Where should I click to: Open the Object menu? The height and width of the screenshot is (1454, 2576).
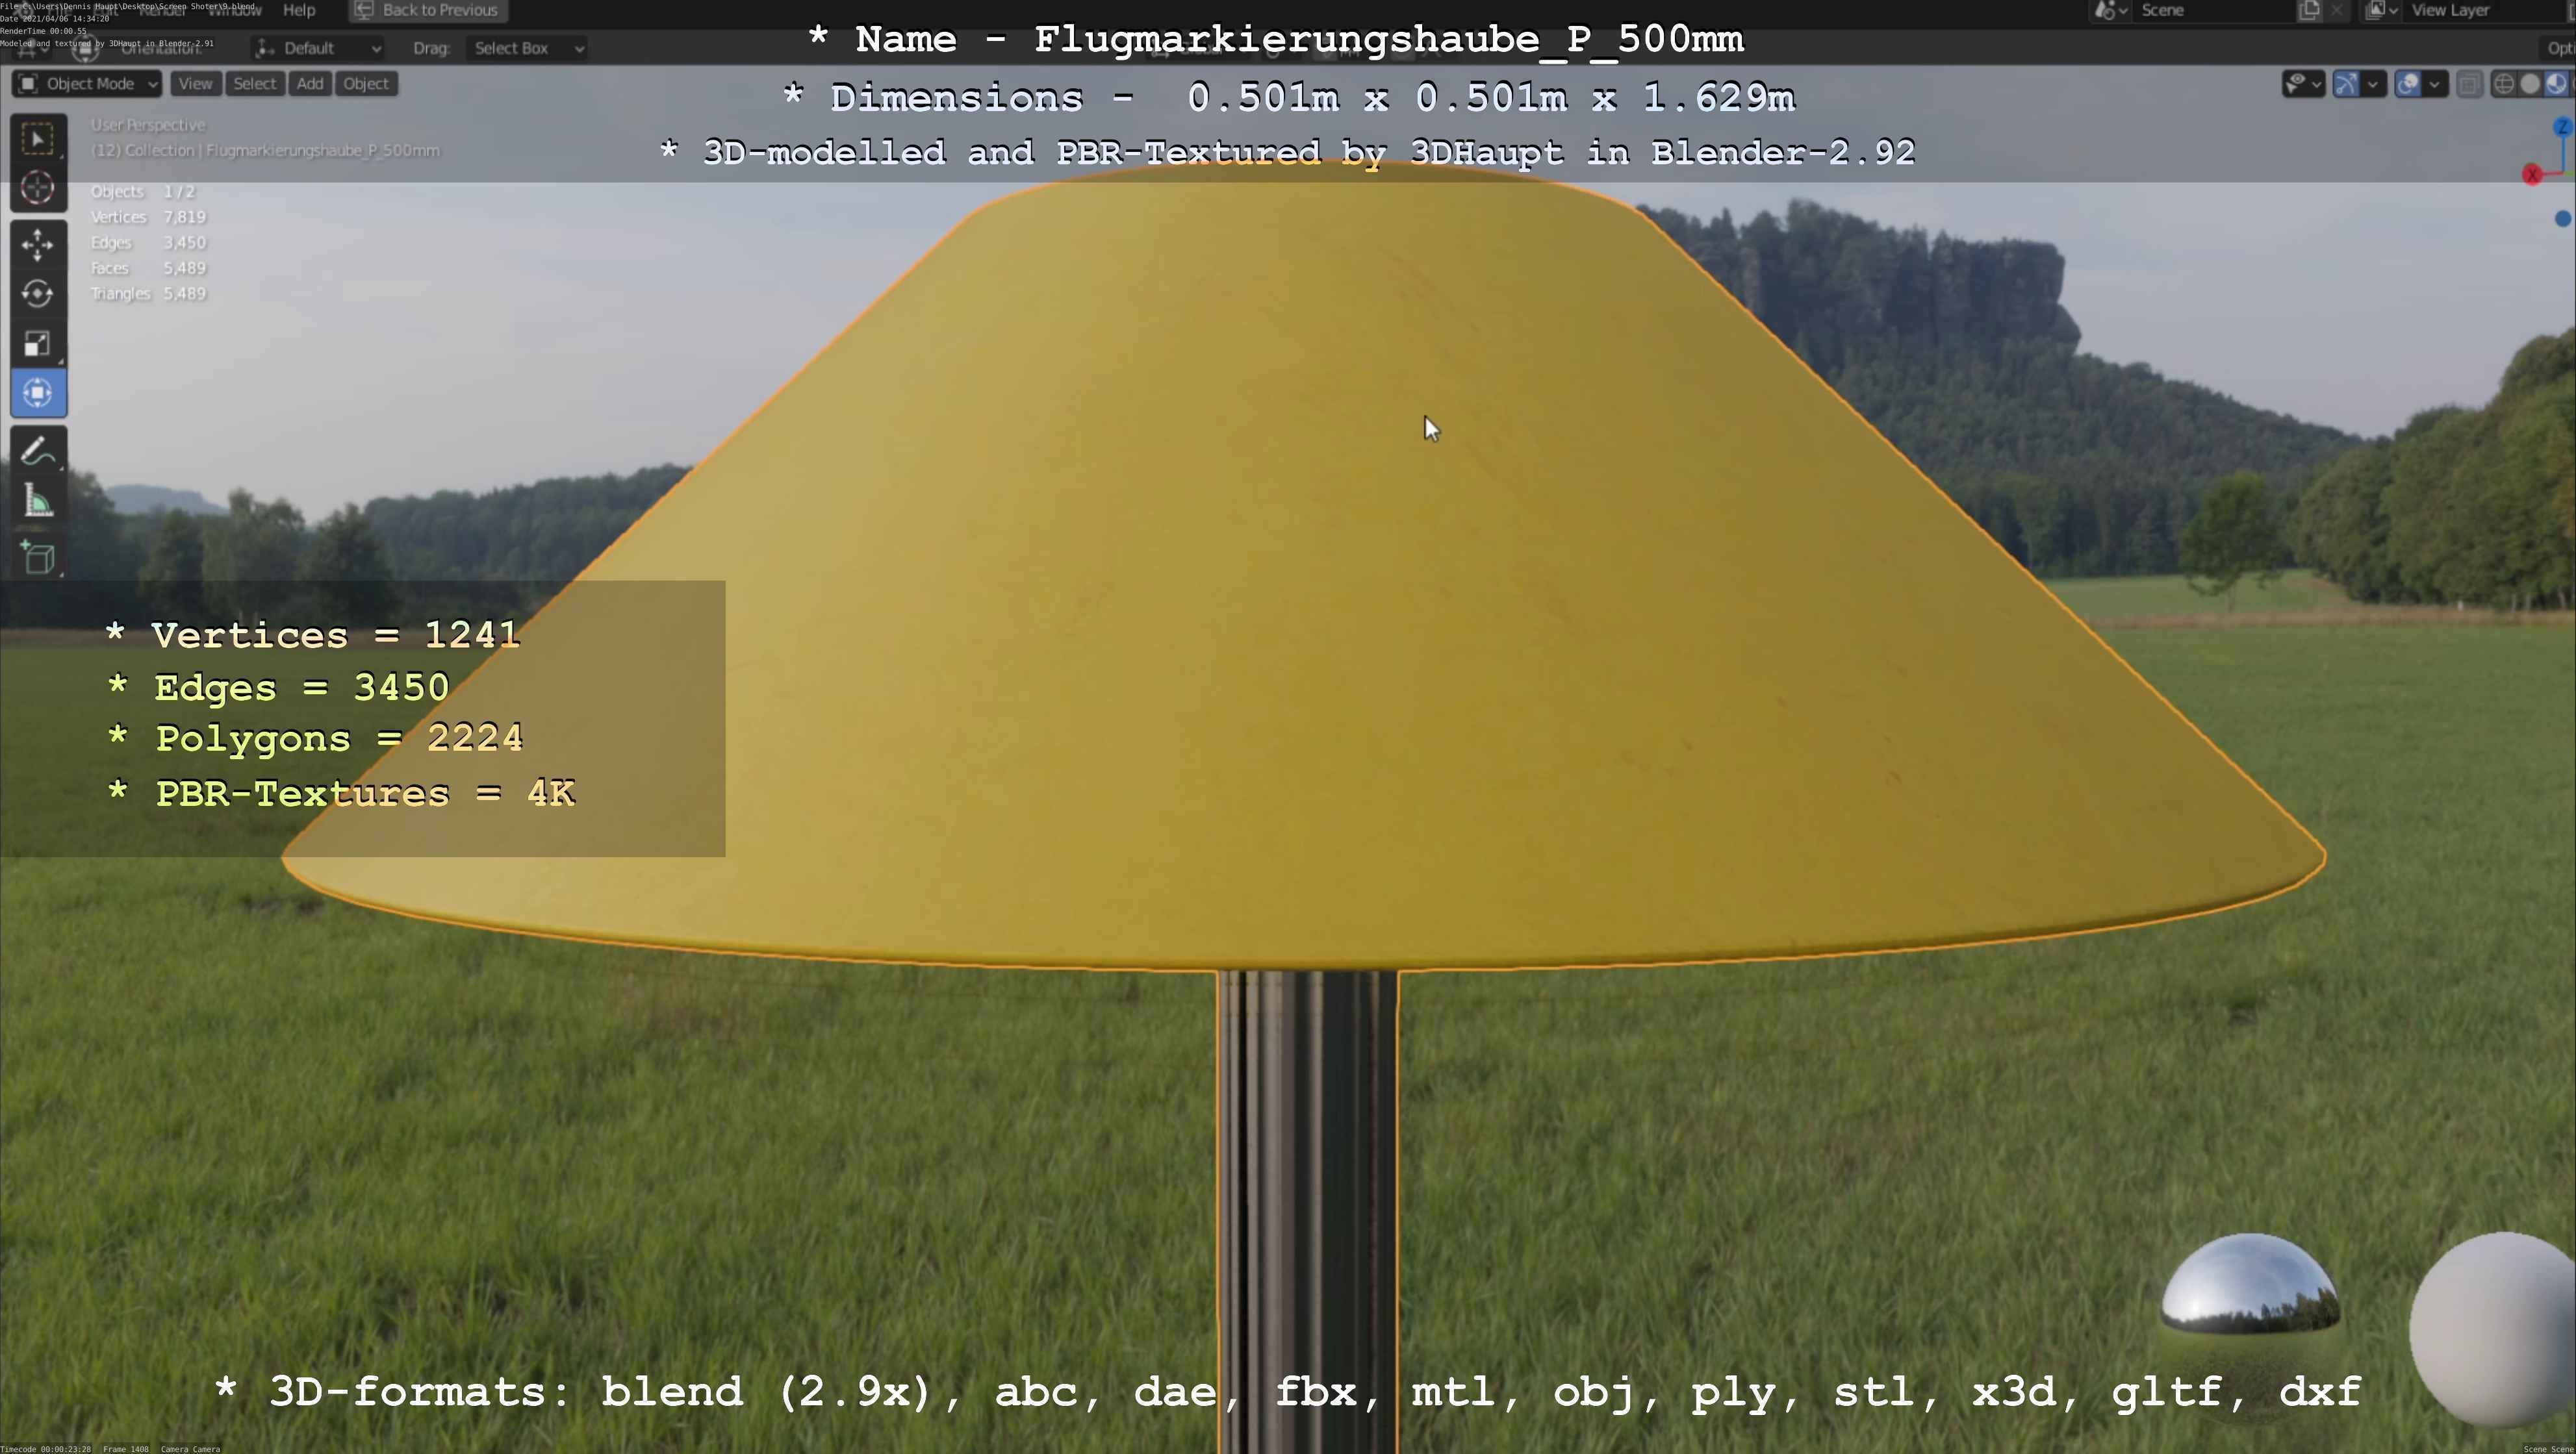point(366,84)
